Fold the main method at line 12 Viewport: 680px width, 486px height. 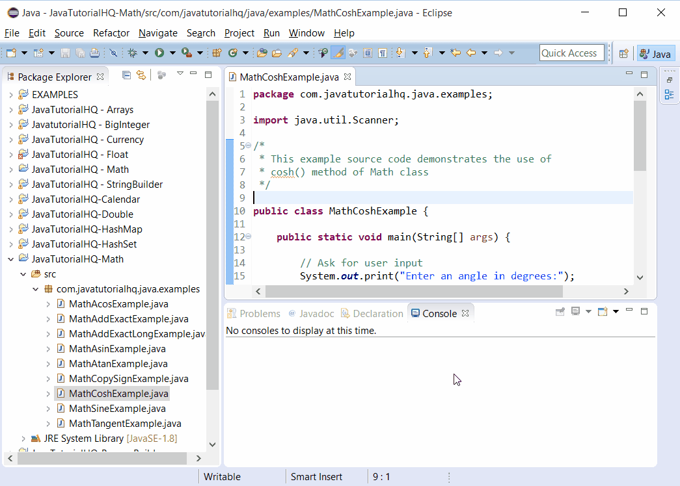click(248, 236)
